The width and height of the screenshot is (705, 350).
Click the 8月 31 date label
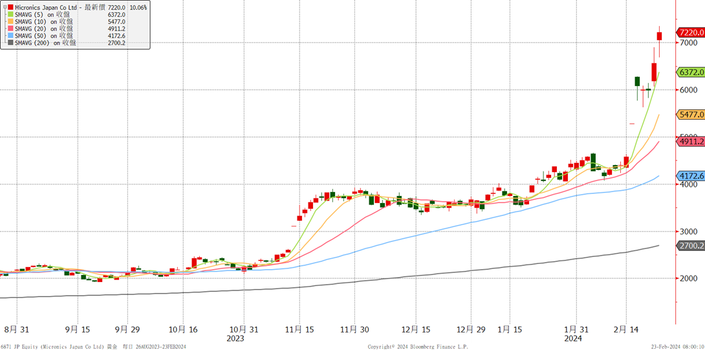[16, 330]
